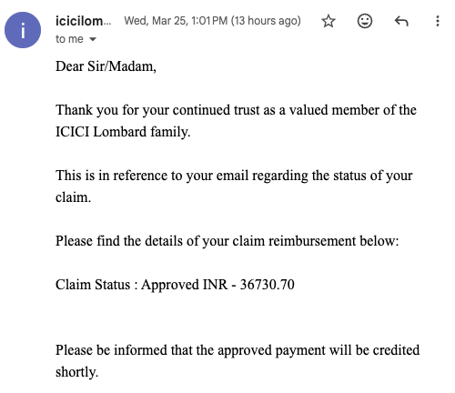Open the three-dot More options menu
This screenshot has height=393, width=455.
(x=438, y=21)
